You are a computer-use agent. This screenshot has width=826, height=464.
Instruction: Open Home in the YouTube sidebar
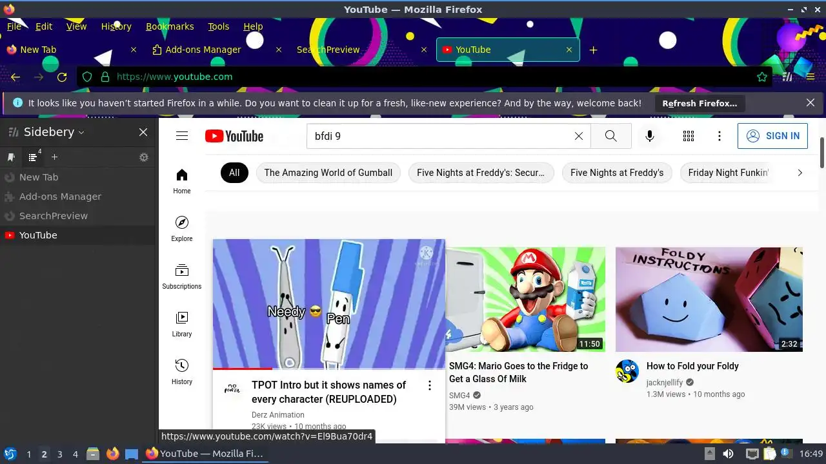(182, 181)
